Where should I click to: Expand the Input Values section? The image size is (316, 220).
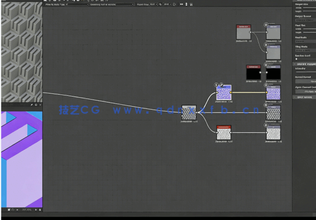click(x=305, y=97)
